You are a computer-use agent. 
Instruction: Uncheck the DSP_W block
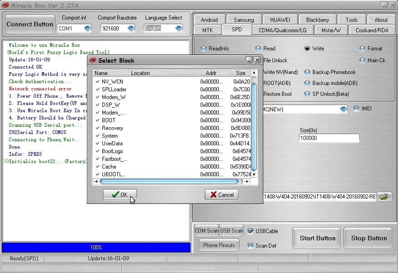pyautogui.click(x=97, y=104)
